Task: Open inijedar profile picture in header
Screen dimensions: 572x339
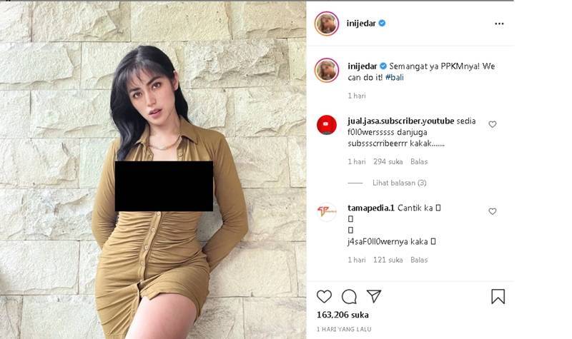Action: coord(327,24)
